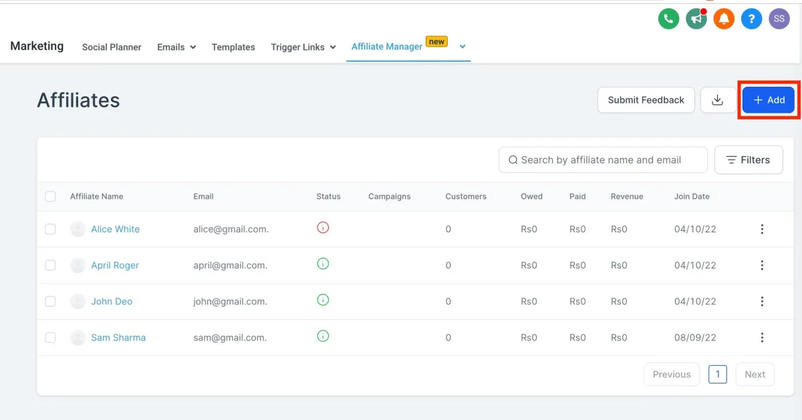The width and height of the screenshot is (802, 420).
Task: Open the orange bell notifications icon
Action: click(724, 19)
